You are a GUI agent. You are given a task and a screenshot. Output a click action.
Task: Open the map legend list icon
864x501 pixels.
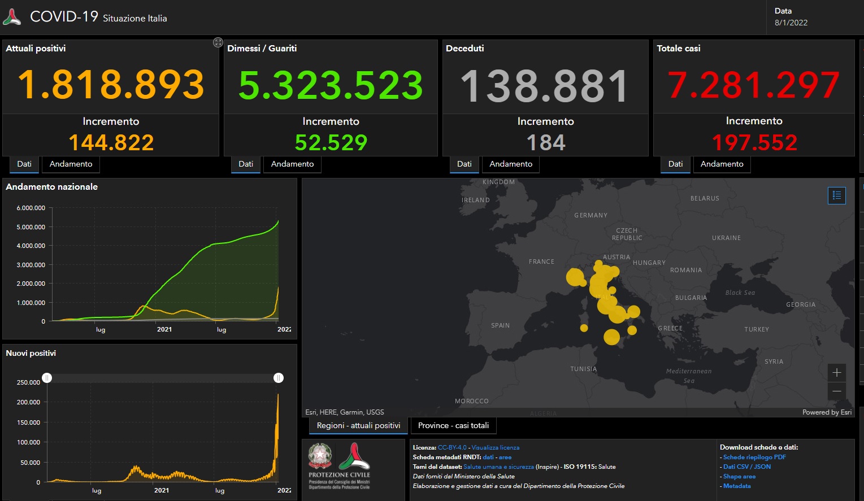(x=836, y=195)
